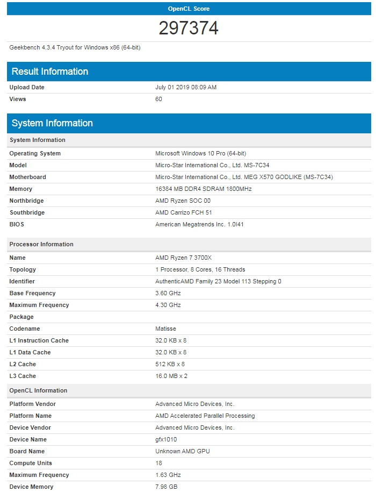Click the Processor Information subheading
376x492 pixels.
tap(41, 244)
